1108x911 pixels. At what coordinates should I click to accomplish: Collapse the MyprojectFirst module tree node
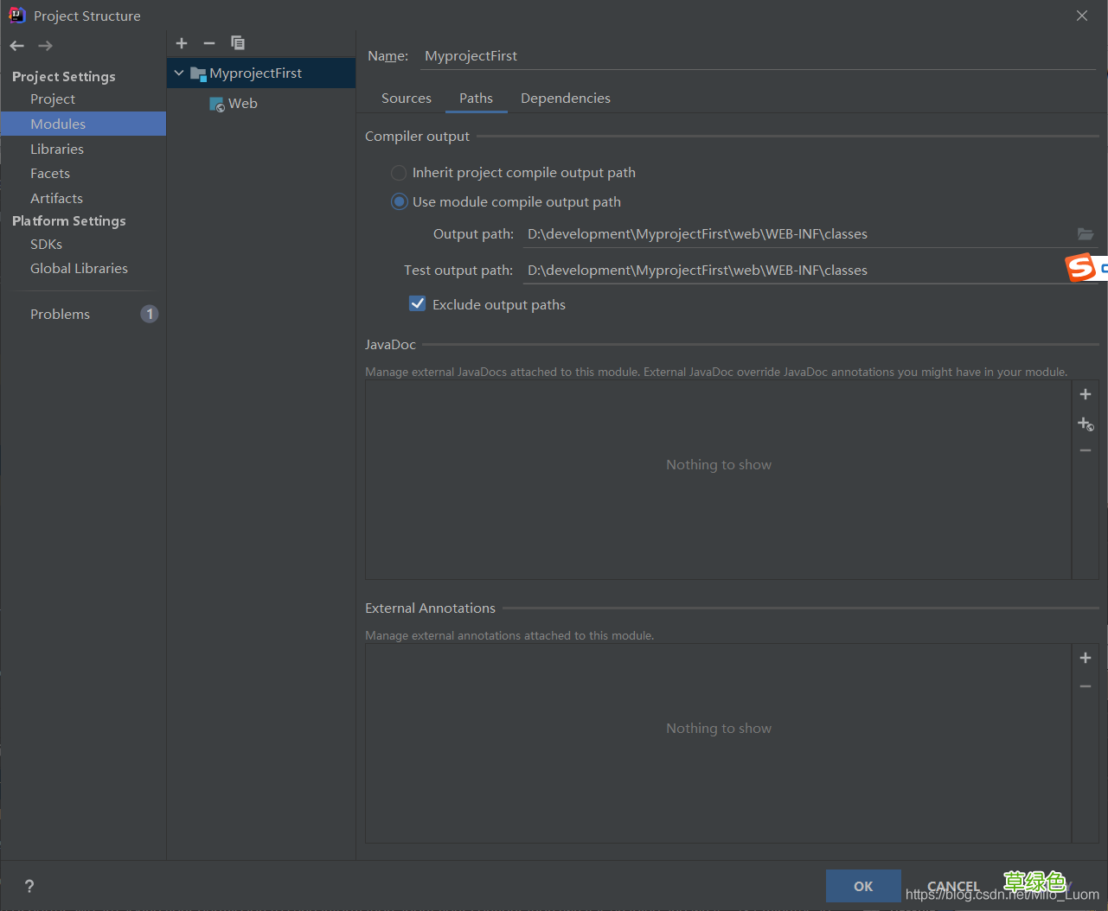[x=179, y=73]
